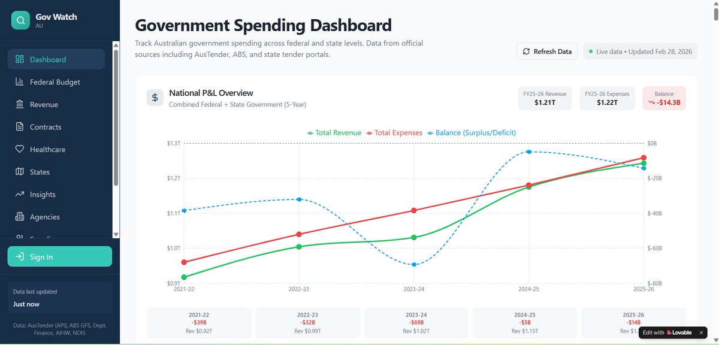The image size is (719, 345).
Task: Open the States page
Action: point(56,171)
